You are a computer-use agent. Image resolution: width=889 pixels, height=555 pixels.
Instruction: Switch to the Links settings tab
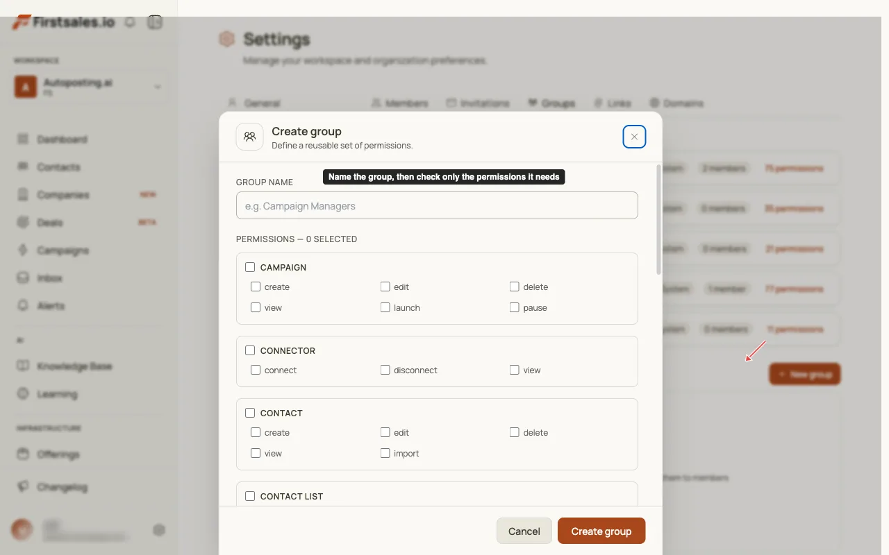(613, 103)
